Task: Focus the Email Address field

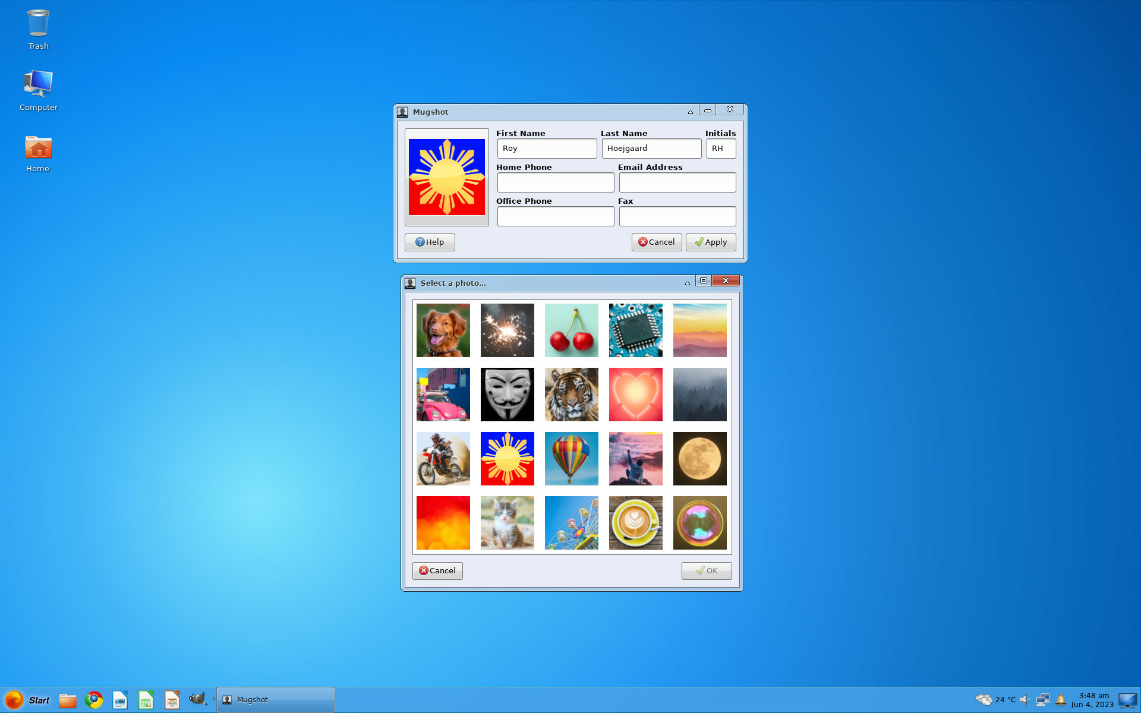Action: pos(677,182)
